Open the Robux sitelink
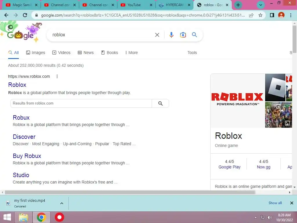 tap(21, 118)
